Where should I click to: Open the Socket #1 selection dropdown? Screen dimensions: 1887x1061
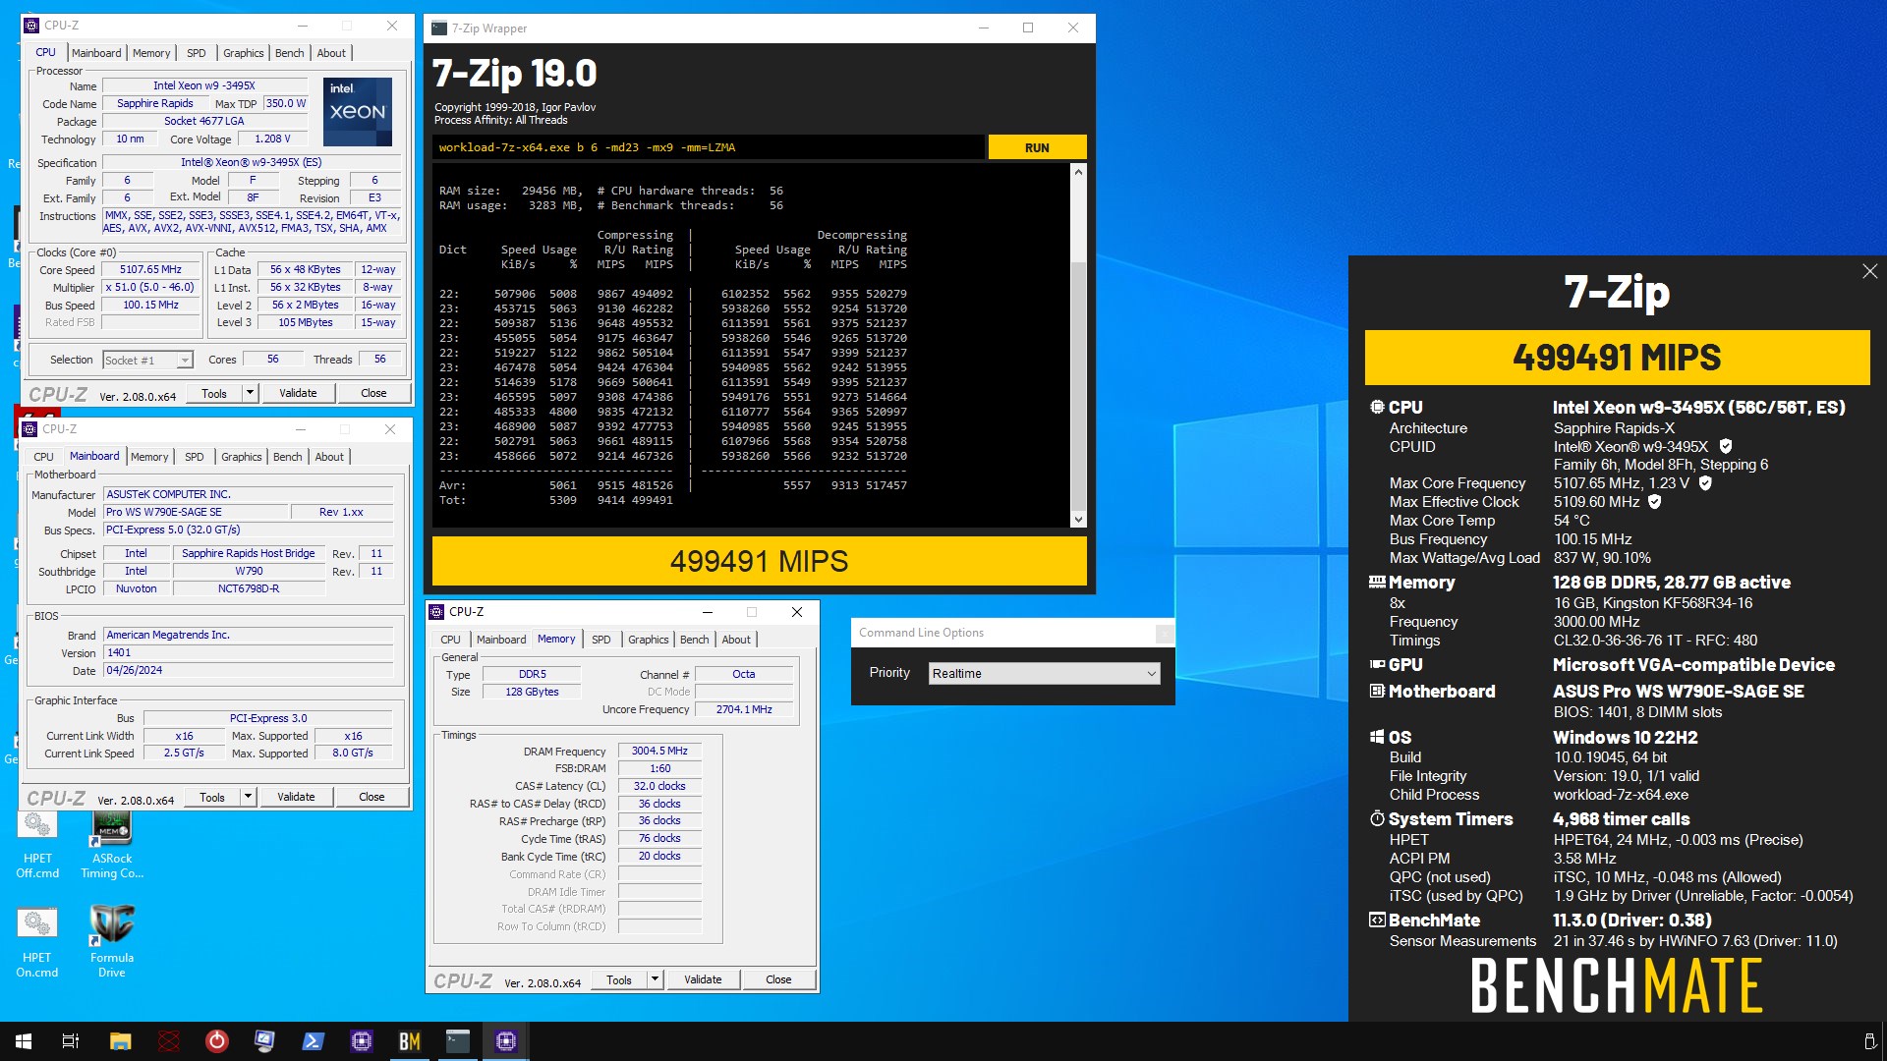pos(147,361)
